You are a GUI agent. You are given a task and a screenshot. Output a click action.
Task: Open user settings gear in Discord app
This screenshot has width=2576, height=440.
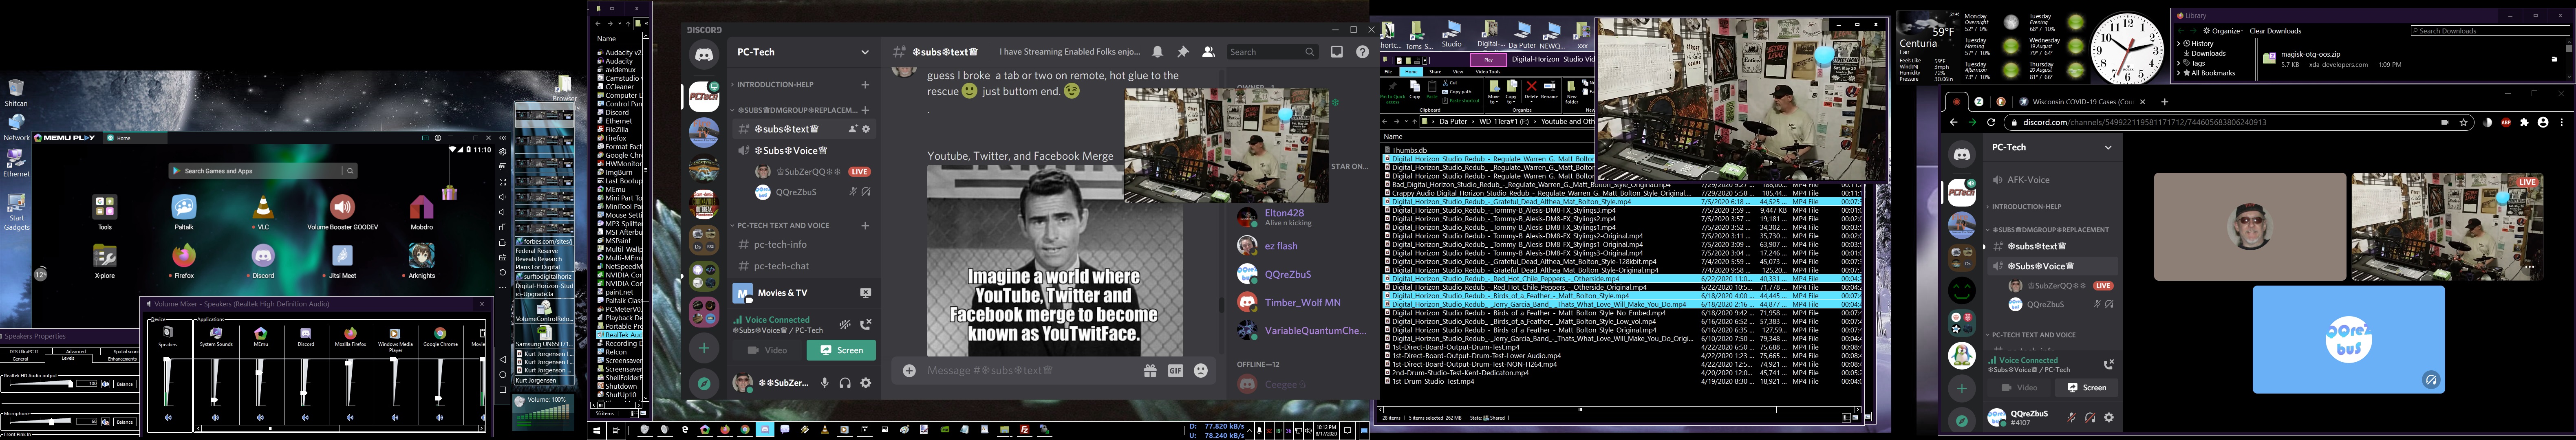[866, 382]
